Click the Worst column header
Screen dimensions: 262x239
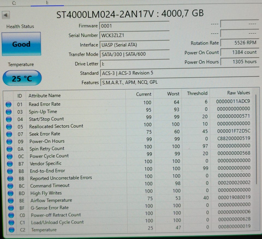pyautogui.click(x=173, y=94)
